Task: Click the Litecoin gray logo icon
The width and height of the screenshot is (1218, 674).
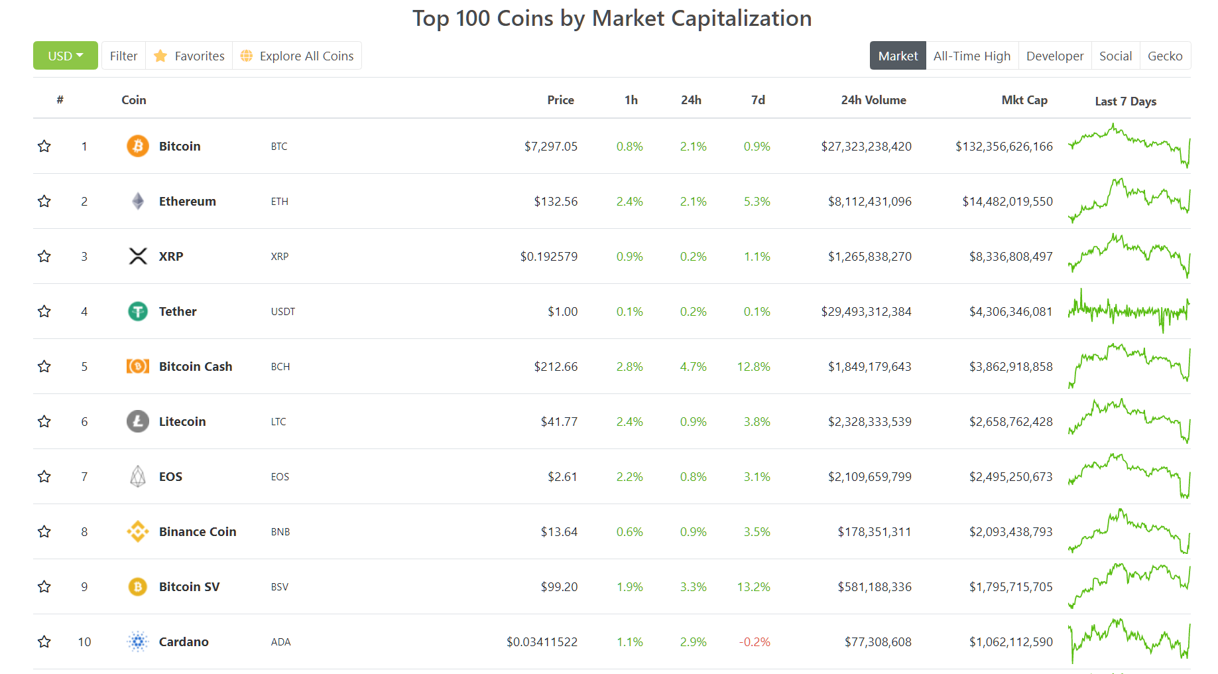Action: 138,421
